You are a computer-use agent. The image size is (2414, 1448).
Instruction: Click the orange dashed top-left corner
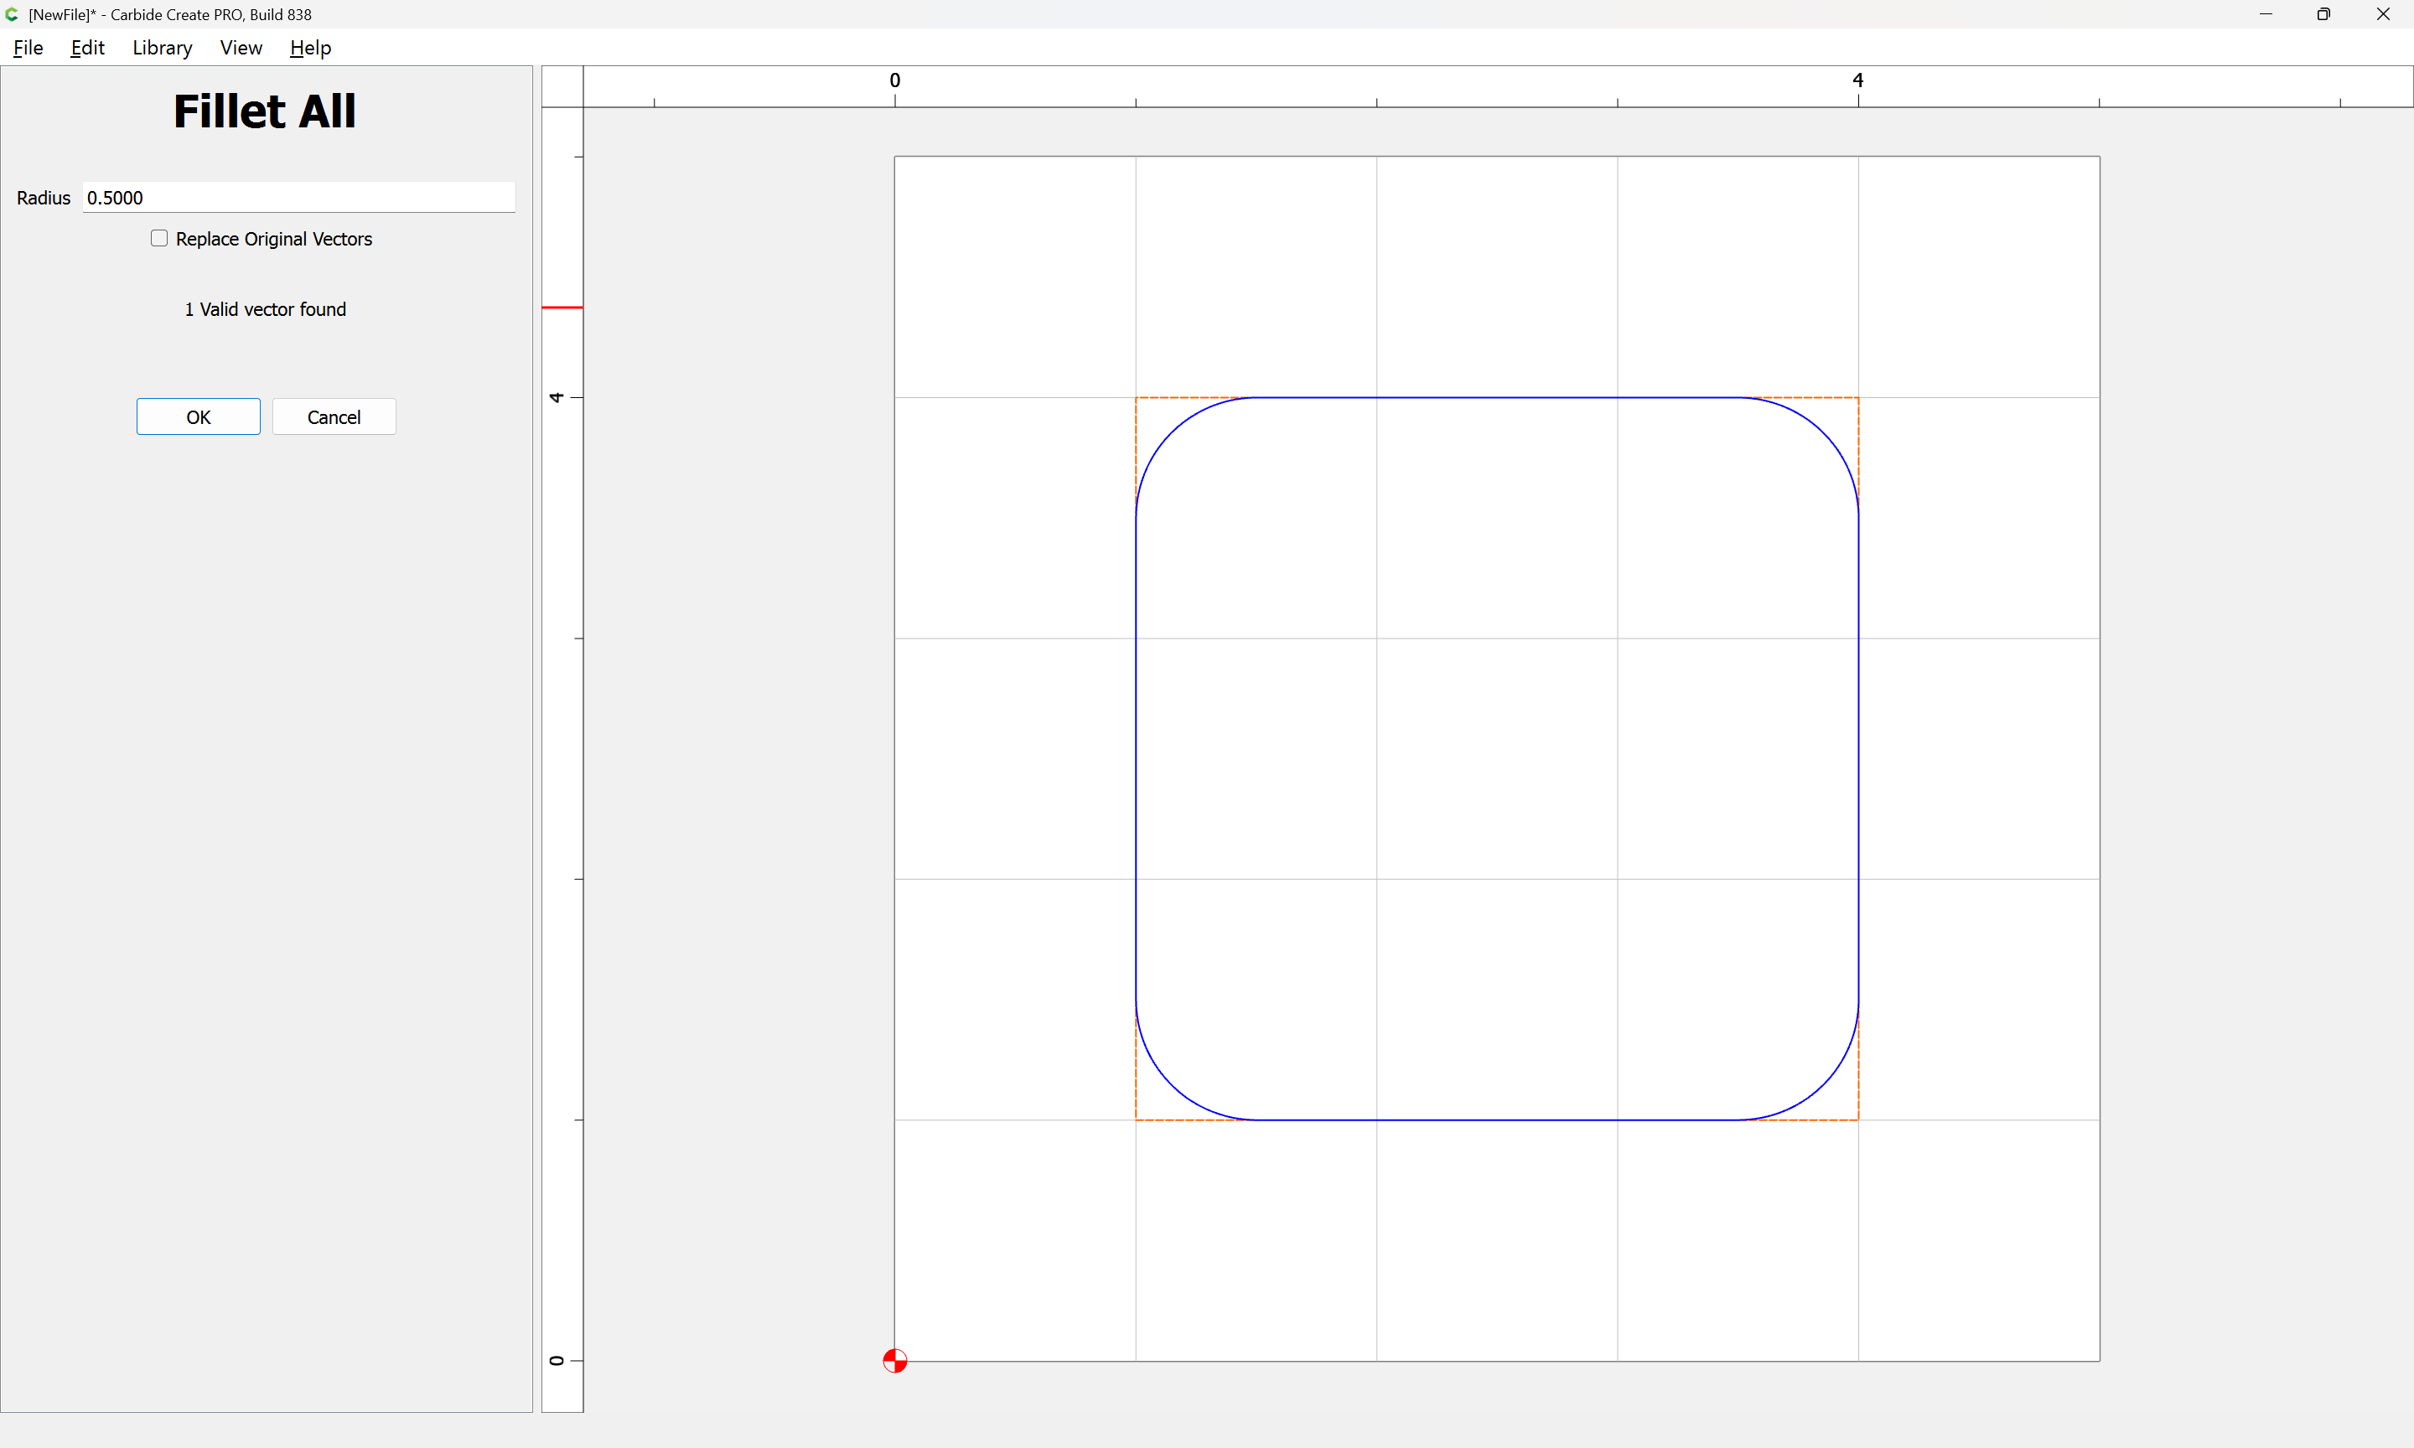(x=1137, y=399)
